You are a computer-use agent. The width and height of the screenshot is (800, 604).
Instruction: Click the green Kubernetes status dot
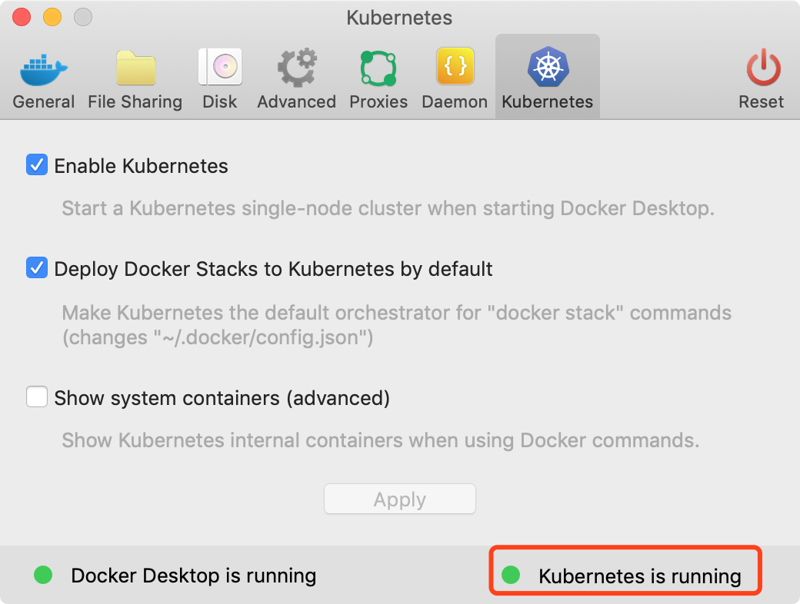click(x=511, y=574)
